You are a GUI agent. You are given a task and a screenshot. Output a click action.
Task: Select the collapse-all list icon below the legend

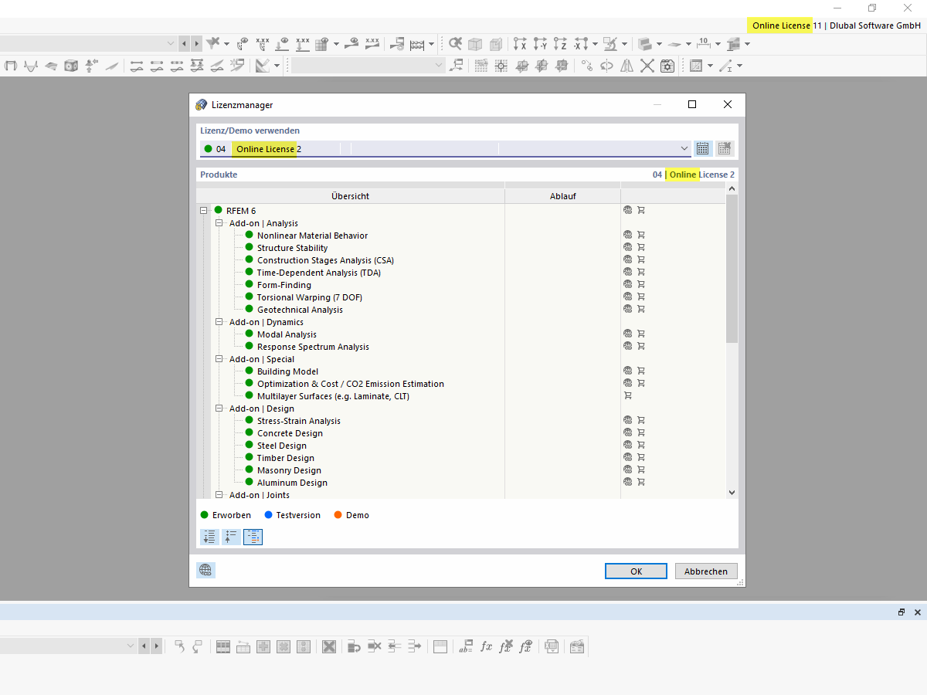tap(231, 537)
